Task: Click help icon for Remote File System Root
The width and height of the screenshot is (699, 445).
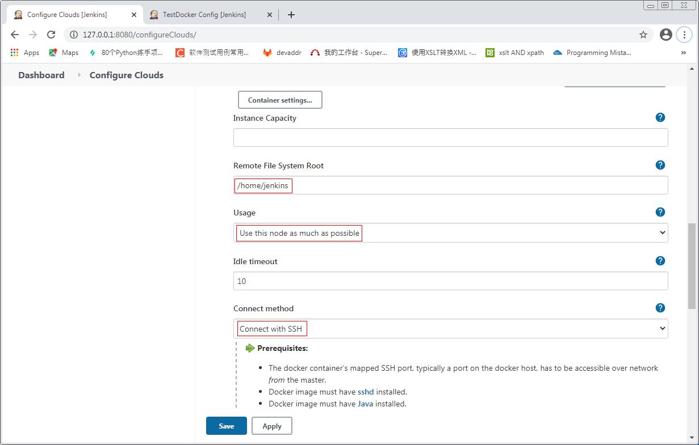Action: (x=660, y=165)
